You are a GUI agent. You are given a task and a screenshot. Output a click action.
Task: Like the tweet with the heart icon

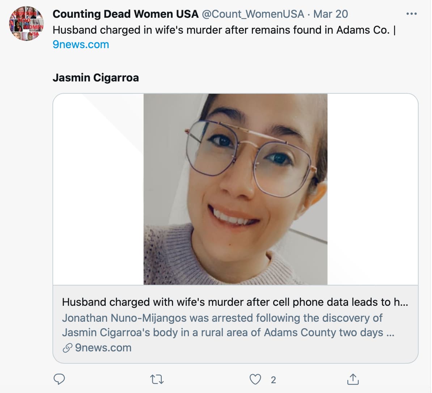click(x=255, y=379)
